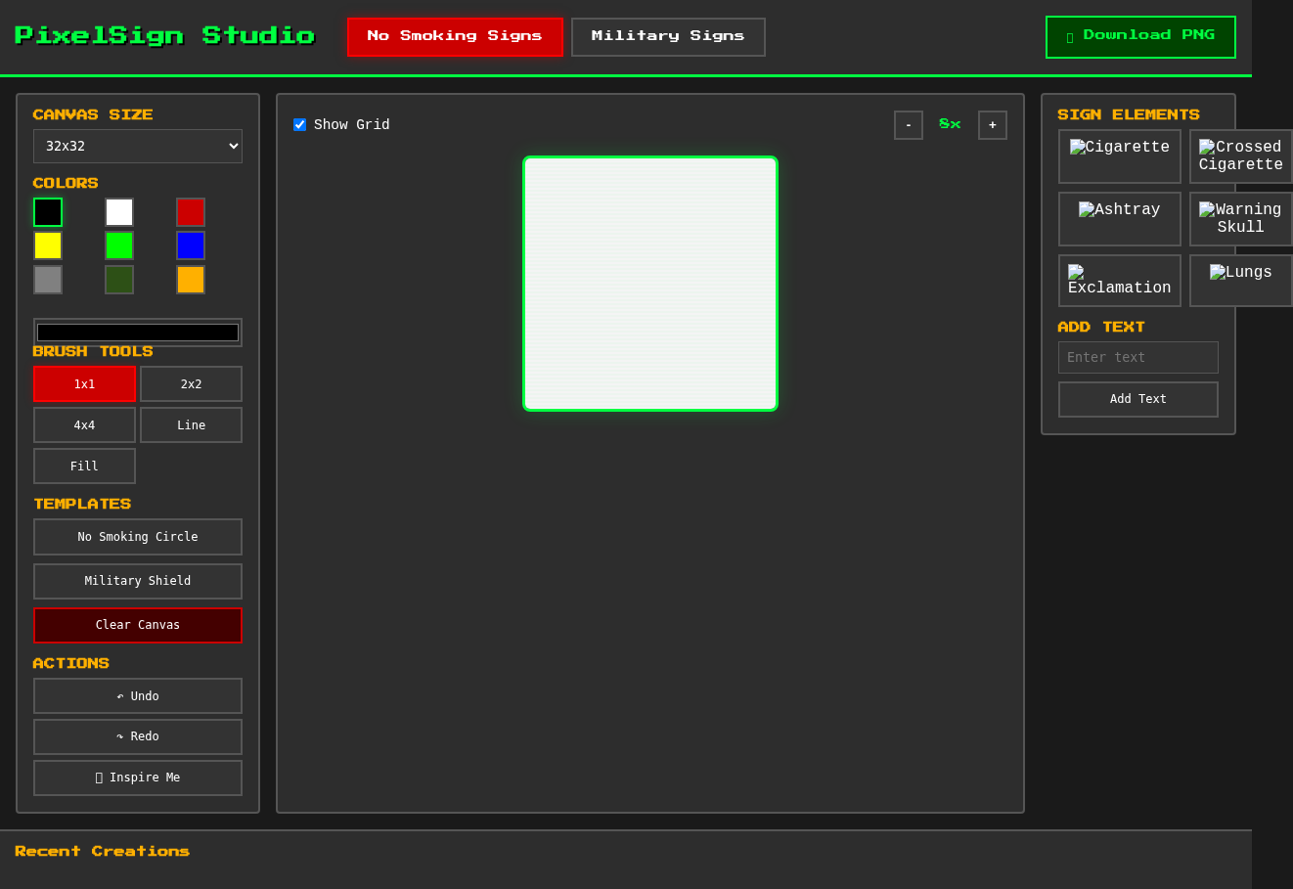Choose the Exclamation sign element
1293x889 pixels.
[1119, 281]
